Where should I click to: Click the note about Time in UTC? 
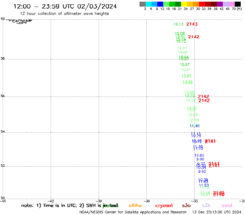(70, 205)
